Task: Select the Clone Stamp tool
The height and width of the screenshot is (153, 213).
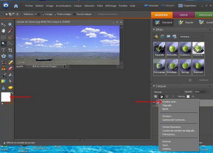Action: point(4,69)
